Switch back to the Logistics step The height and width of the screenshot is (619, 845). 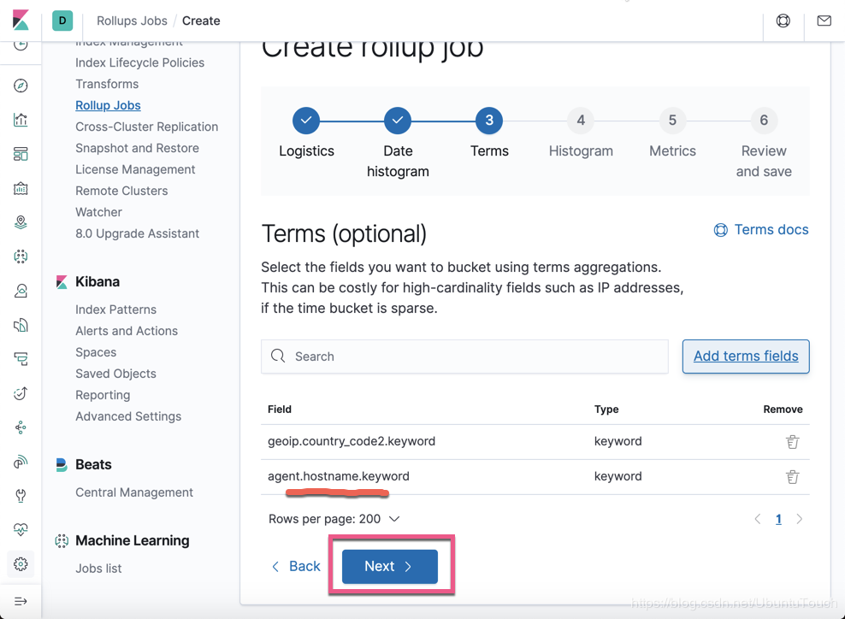(x=306, y=121)
